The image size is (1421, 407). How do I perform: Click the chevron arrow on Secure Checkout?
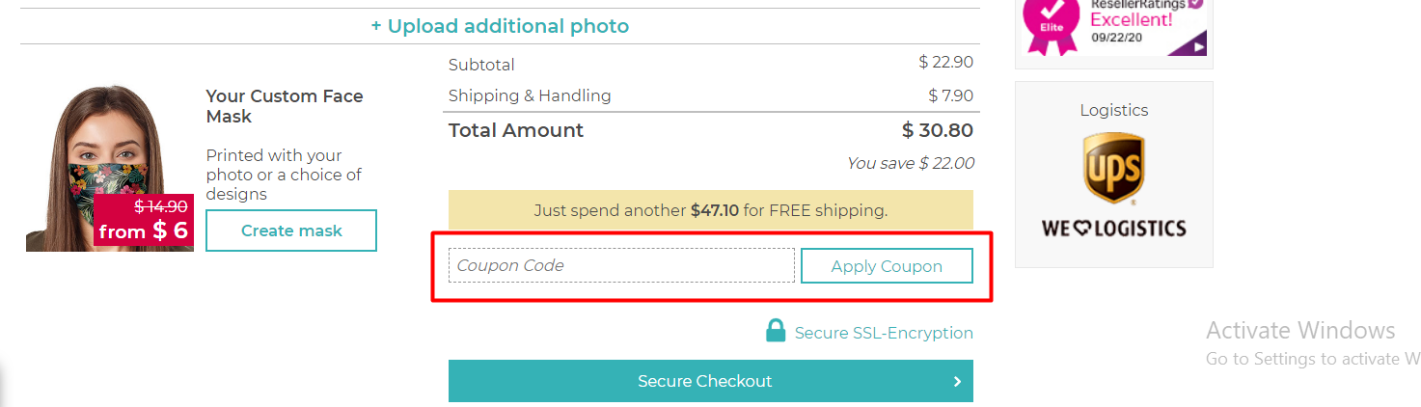click(957, 381)
